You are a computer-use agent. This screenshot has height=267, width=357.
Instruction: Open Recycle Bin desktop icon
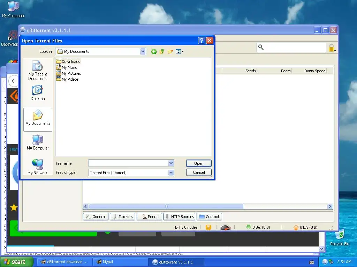tap(340, 238)
